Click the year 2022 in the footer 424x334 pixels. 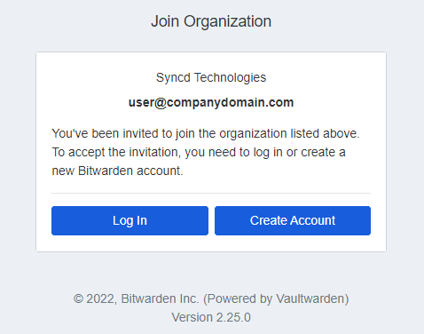pos(101,299)
